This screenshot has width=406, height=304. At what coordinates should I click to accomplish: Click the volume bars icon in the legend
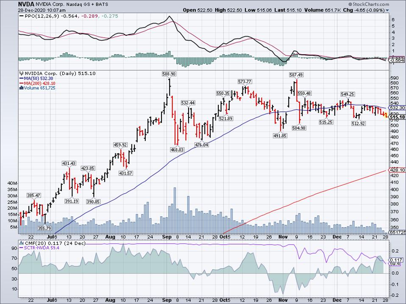22,88
